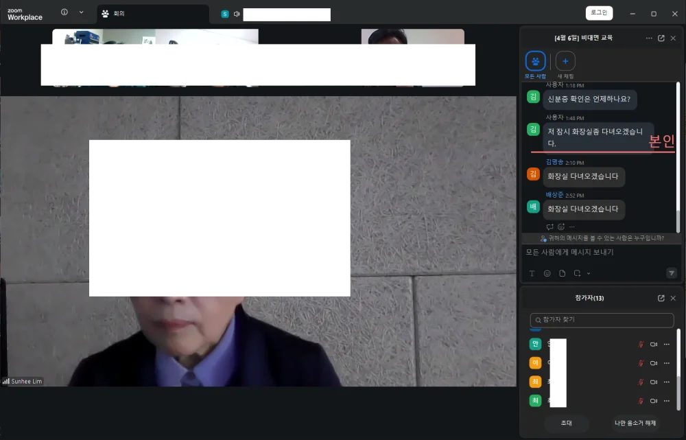The width and height of the screenshot is (686, 440).
Task: Toggle the camera icon in 안 participant row
Action: coord(654,344)
